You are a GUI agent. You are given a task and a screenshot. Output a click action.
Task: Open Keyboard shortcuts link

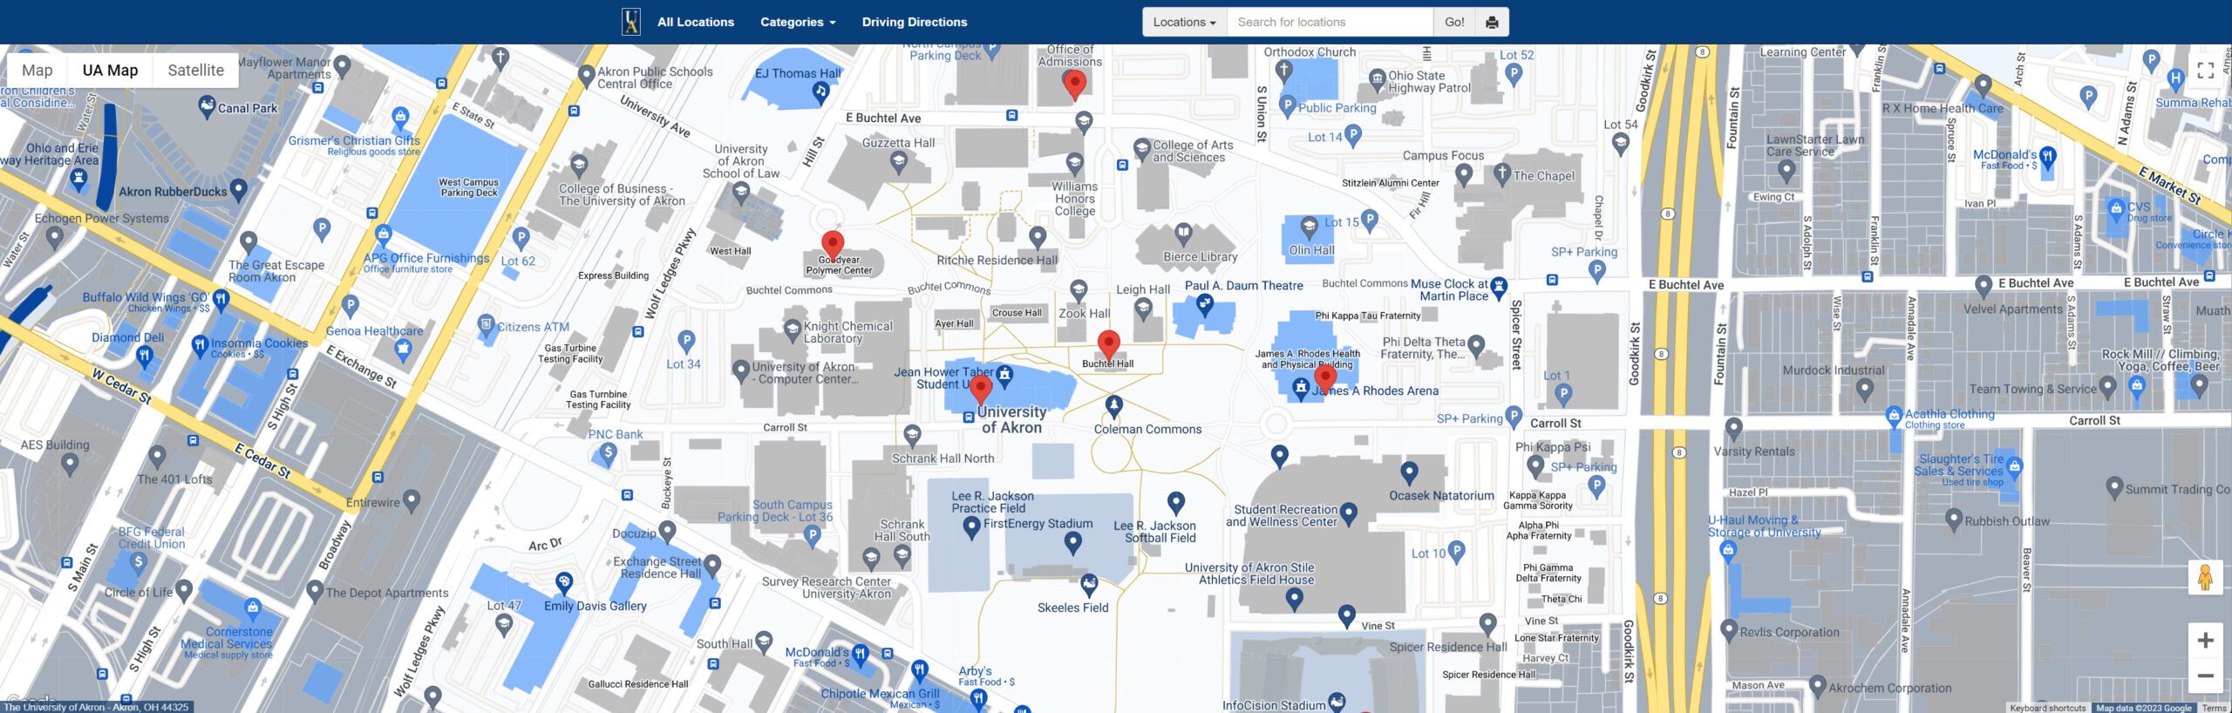tap(2047, 708)
